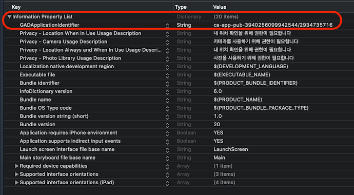Open key stepper for Bundle OS Type code
The width and height of the screenshot is (354, 195).
167,109
